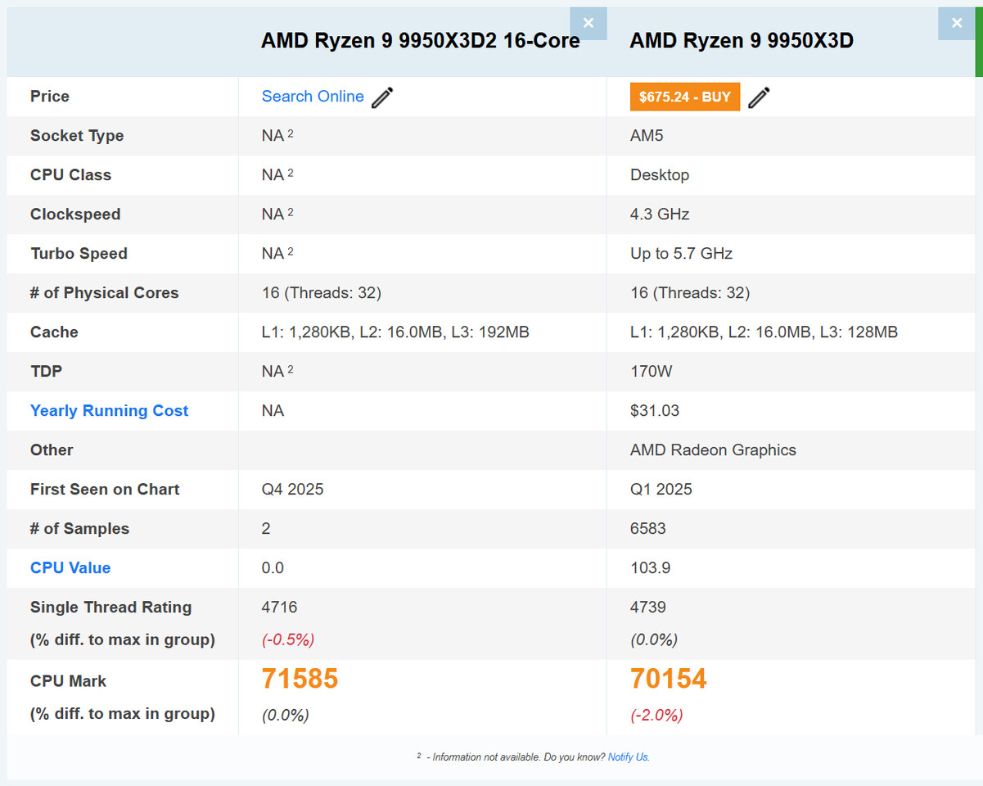Click the pencil icon beside the $675.24 BUY button
983x786 pixels.
[759, 97]
